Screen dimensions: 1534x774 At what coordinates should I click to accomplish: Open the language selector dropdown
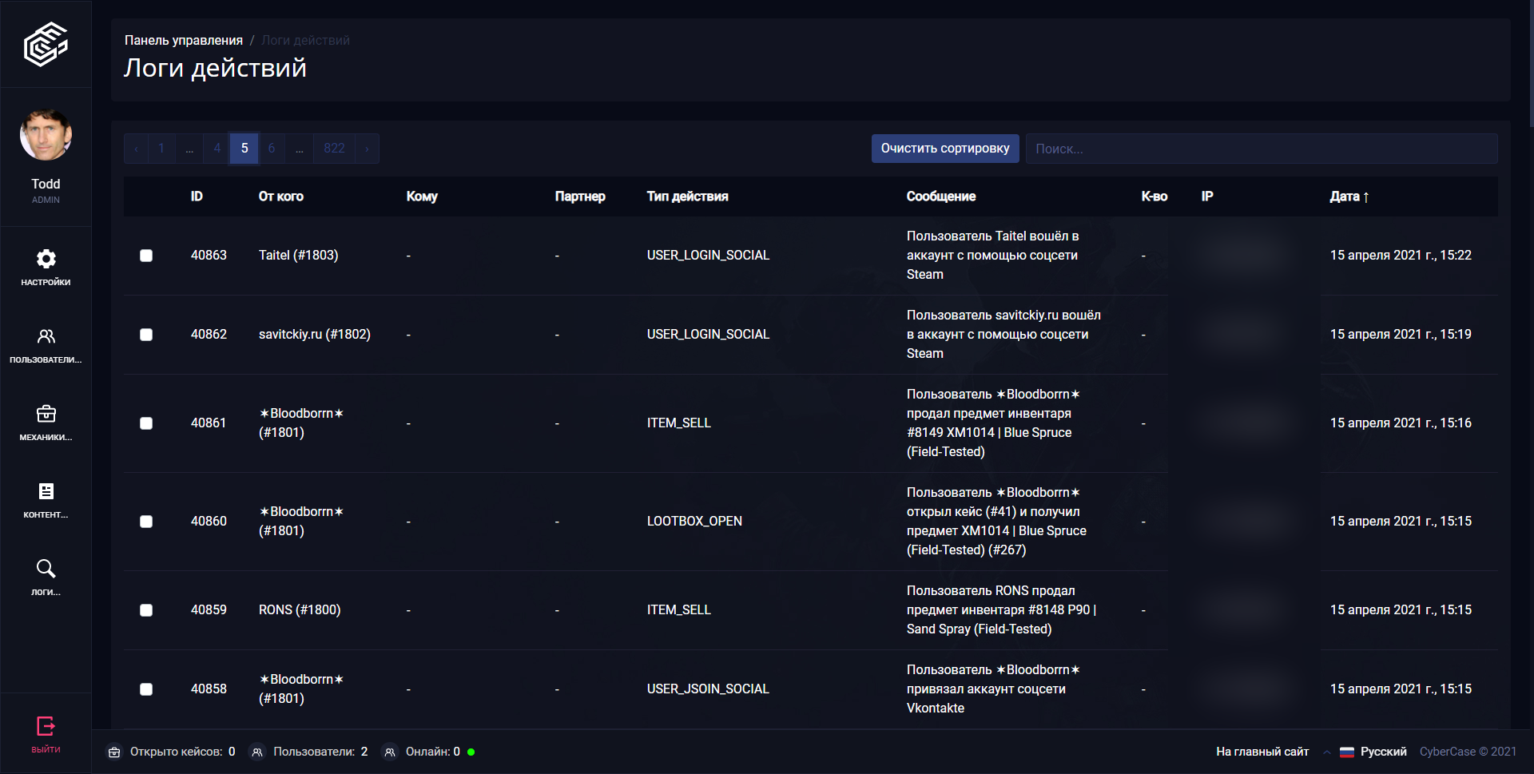point(1365,752)
